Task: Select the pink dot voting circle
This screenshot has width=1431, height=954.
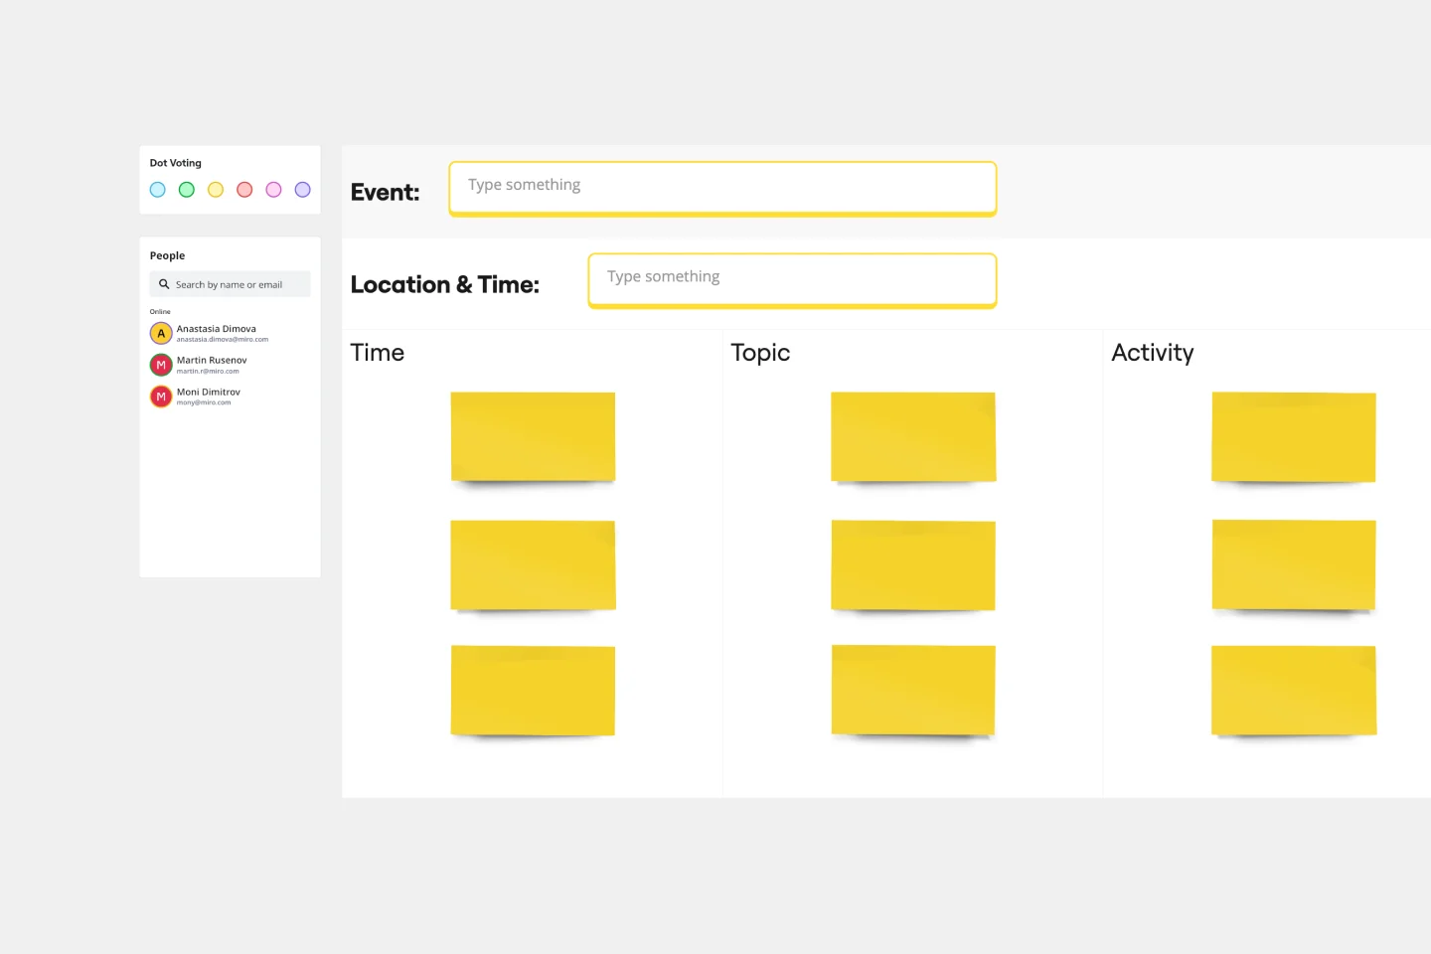Action: [x=273, y=189]
